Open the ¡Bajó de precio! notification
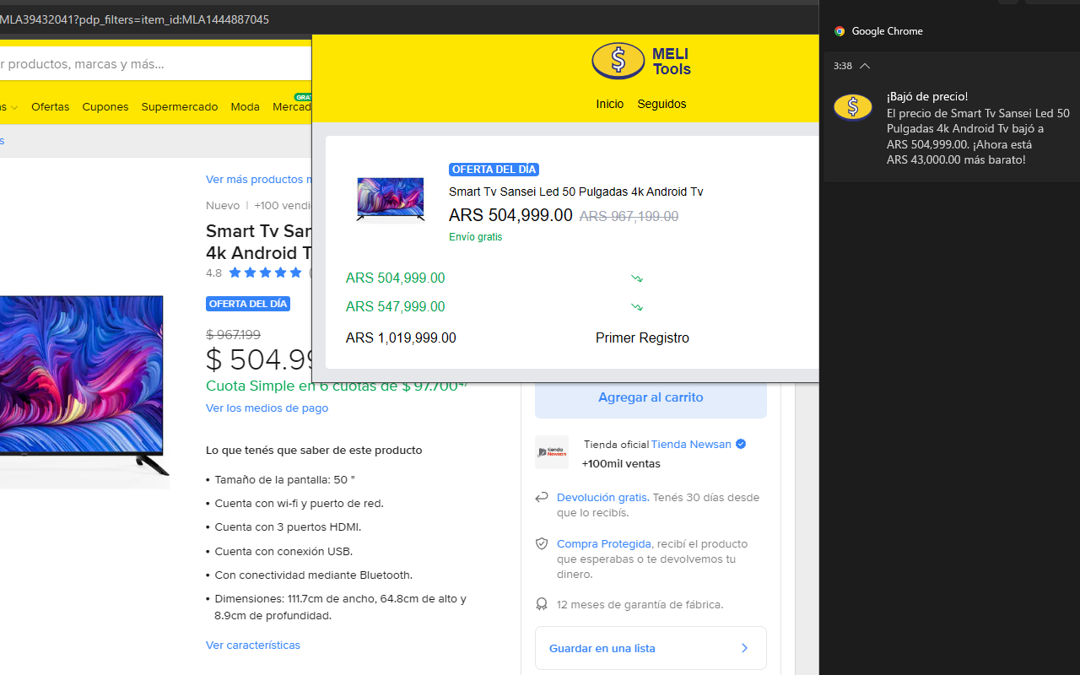The height and width of the screenshot is (675, 1080). point(927,96)
